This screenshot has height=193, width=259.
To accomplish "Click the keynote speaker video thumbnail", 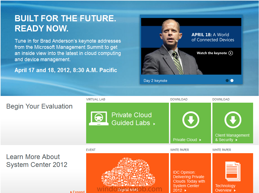I will [x=191, y=46].
